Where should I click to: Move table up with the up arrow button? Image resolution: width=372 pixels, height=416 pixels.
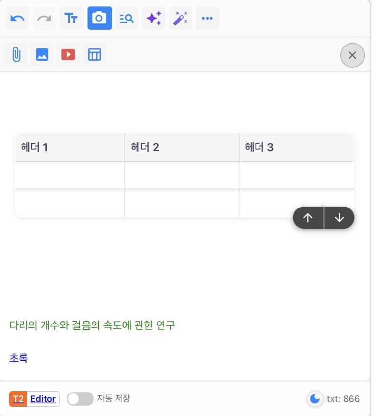(x=308, y=218)
